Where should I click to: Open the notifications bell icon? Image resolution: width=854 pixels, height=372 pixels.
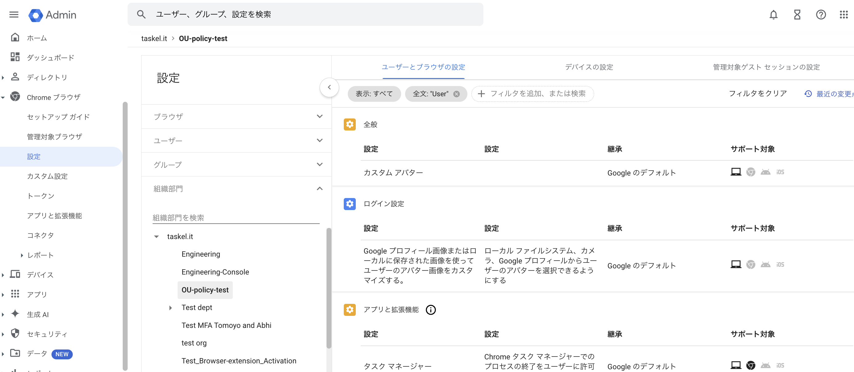click(773, 14)
